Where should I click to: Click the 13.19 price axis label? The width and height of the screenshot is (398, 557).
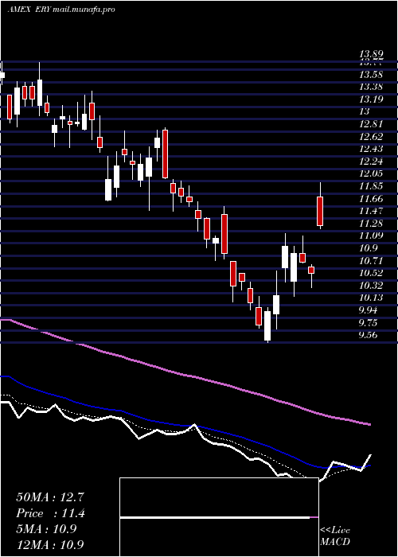pos(371,99)
